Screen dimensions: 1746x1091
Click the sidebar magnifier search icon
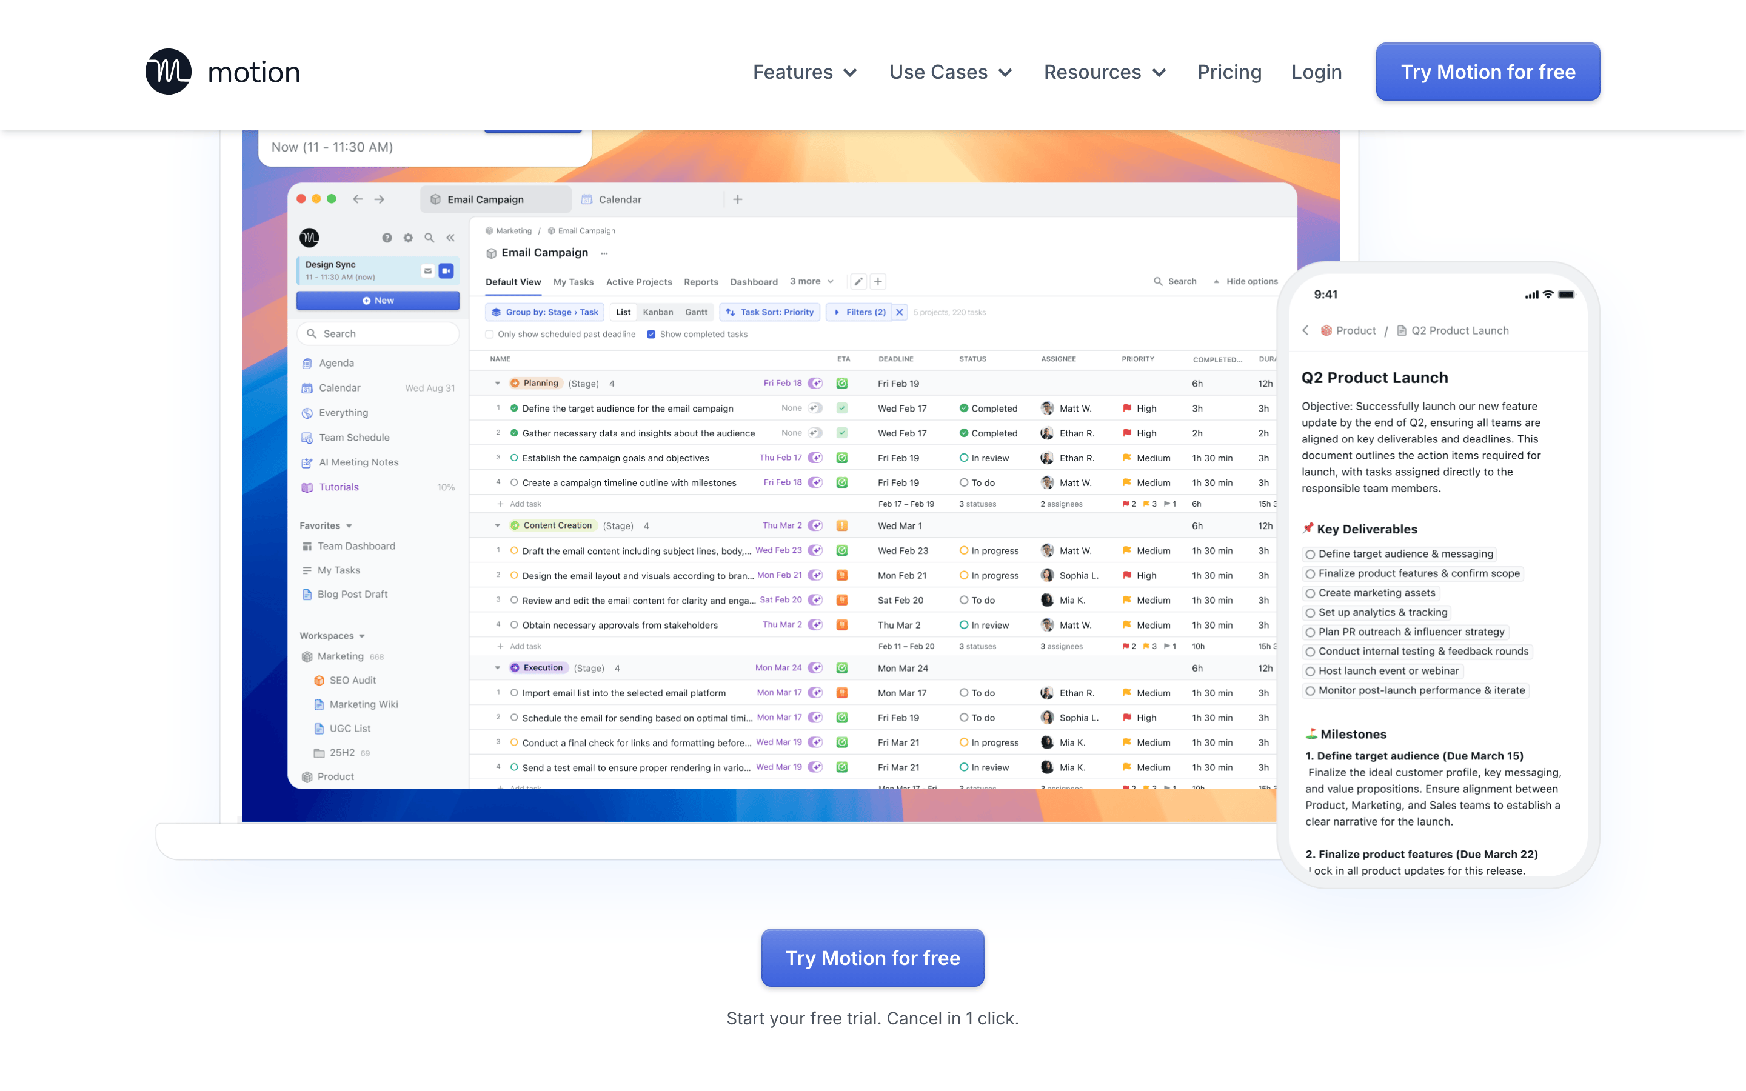429,238
